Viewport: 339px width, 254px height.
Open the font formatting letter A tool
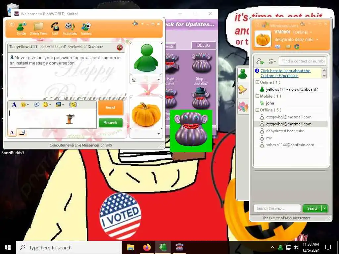pos(14,105)
